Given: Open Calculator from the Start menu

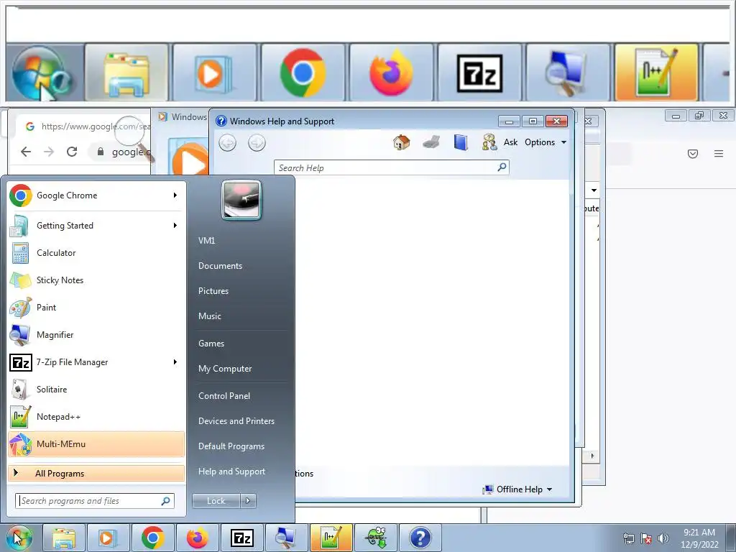Looking at the screenshot, I should [96, 252].
